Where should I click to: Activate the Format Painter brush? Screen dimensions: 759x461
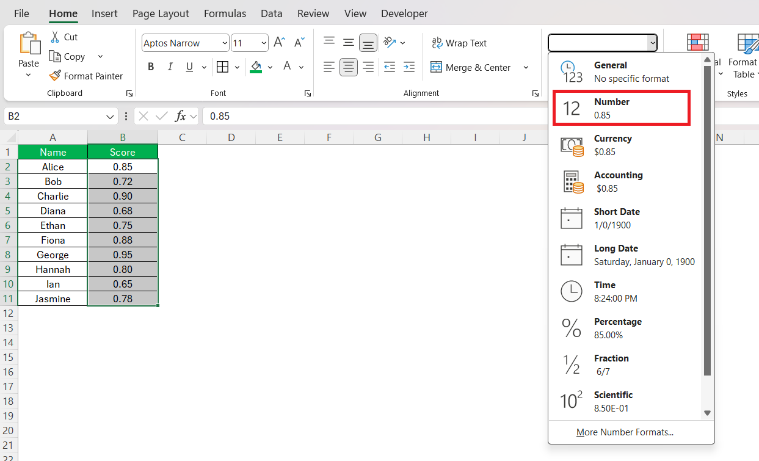click(55, 76)
